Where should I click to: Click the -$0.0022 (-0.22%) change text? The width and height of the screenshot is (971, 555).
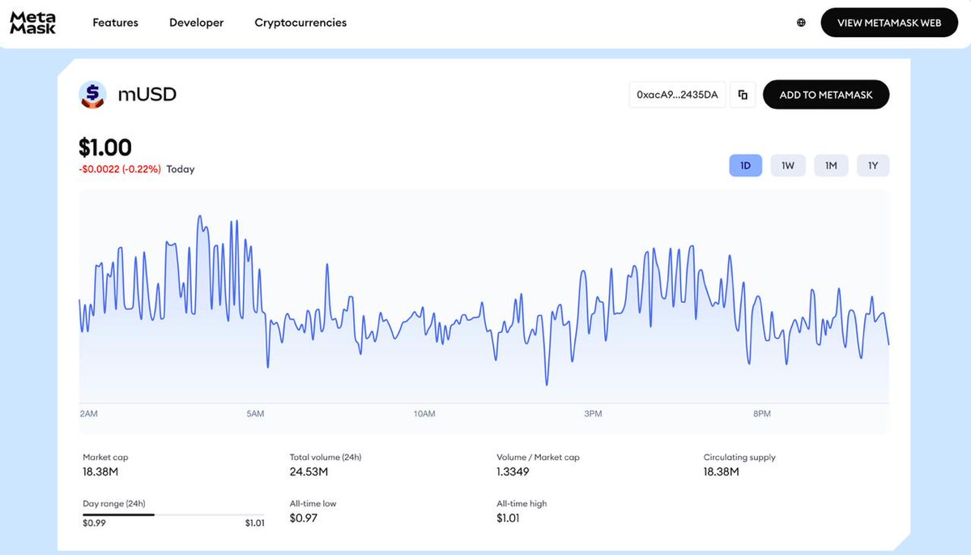tap(120, 169)
